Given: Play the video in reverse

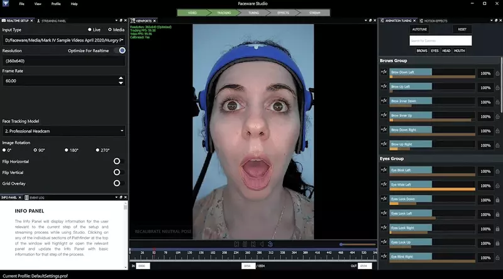Looking at the screenshot, I should coord(262,244).
